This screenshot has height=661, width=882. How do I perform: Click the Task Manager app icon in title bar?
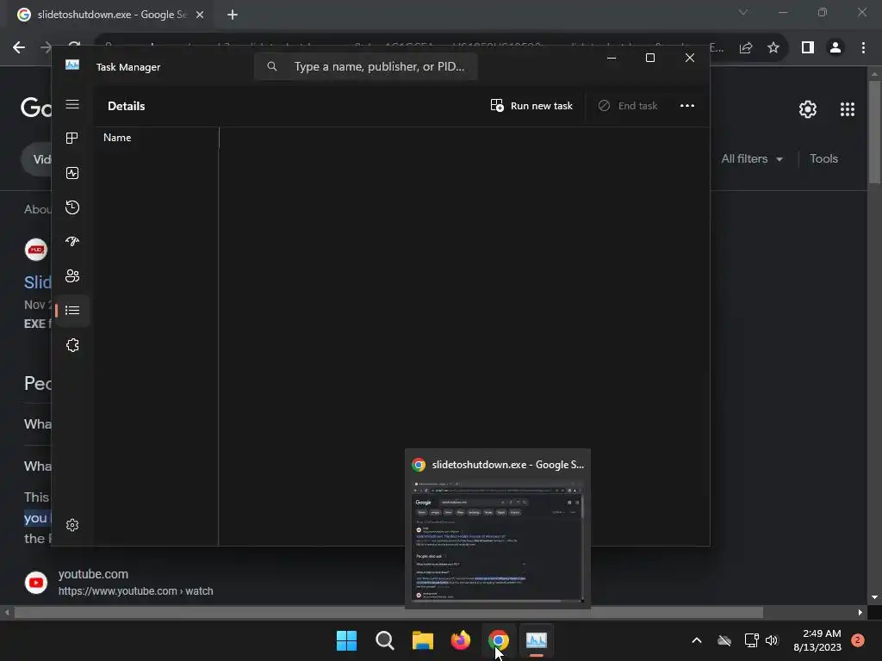[x=72, y=65]
